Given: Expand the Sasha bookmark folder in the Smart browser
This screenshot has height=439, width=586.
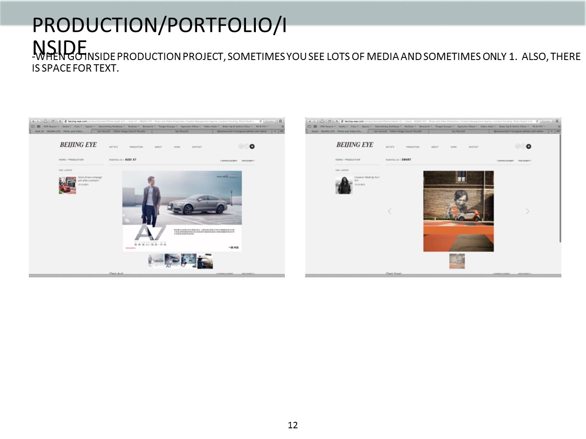Looking at the screenshot, I should [x=343, y=126].
